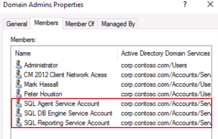Click the CM 2012 Client Network Acess user icon

tap(19, 74)
